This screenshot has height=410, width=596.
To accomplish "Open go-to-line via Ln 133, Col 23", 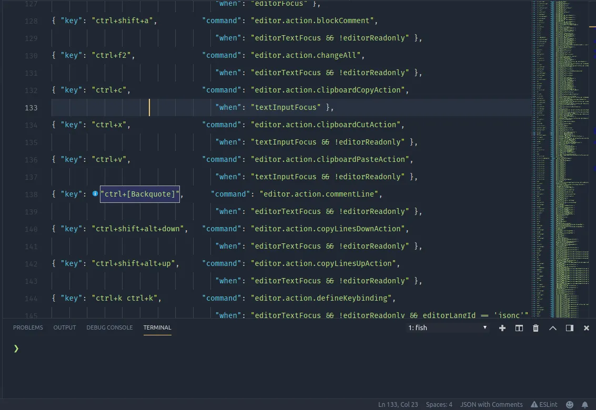I will click(398, 404).
